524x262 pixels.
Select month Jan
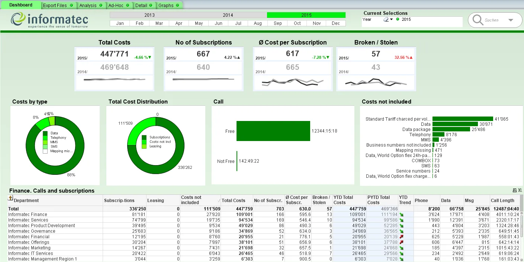[x=120, y=23]
